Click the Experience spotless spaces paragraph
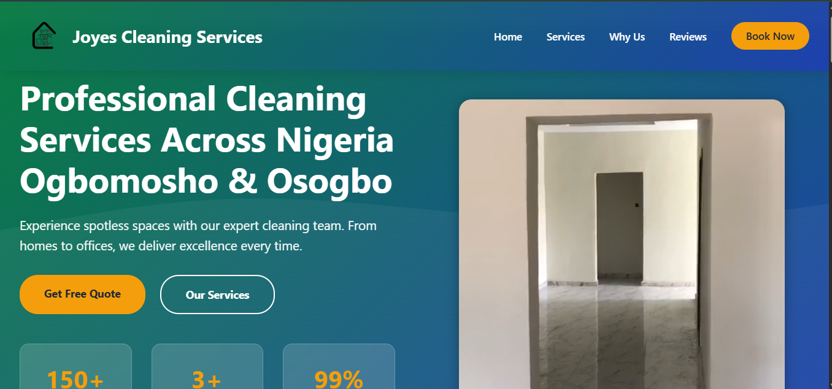The height and width of the screenshot is (389, 832). (x=198, y=236)
